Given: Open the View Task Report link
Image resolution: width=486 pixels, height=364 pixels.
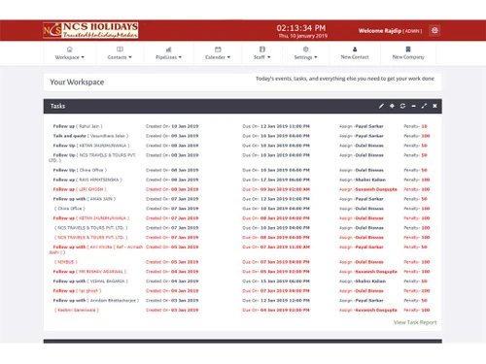Looking at the screenshot, I should click(415, 322).
